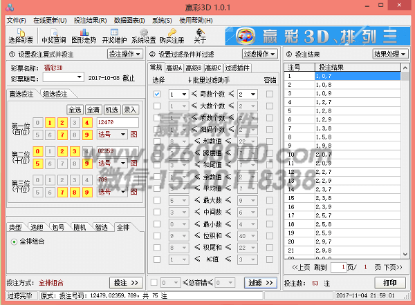
Task: Click the results list scrollbar up arrow
Action: [405, 68]
